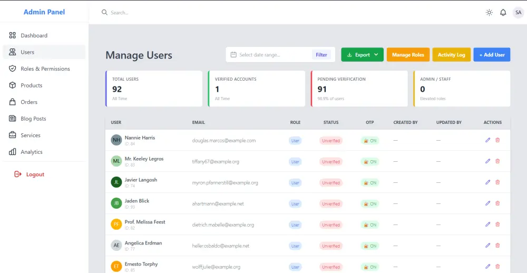Click Logout in the sidebar

click(30, 174)
